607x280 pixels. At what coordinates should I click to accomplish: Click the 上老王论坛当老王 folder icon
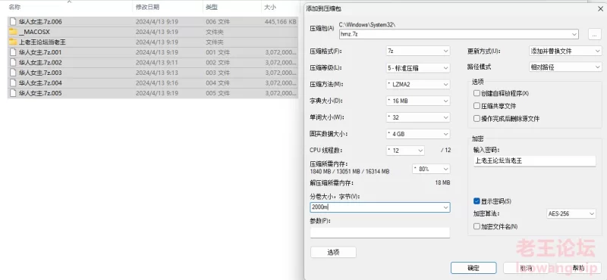tap(13, 42)
